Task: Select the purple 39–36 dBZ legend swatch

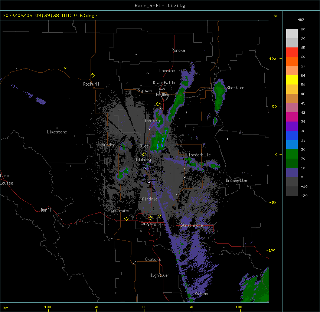Action: 292,126
